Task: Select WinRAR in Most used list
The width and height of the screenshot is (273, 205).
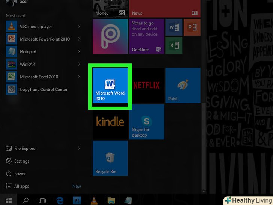Action: click(x=27, y=64)
